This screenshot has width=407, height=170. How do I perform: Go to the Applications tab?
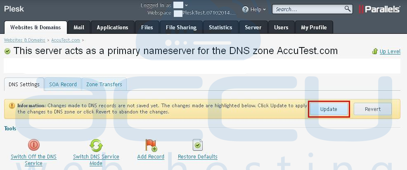click(112, 27)
